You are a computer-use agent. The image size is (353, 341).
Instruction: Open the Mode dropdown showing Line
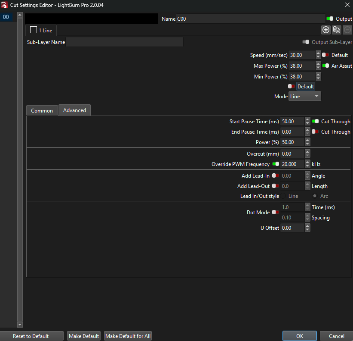pos(305,97)
